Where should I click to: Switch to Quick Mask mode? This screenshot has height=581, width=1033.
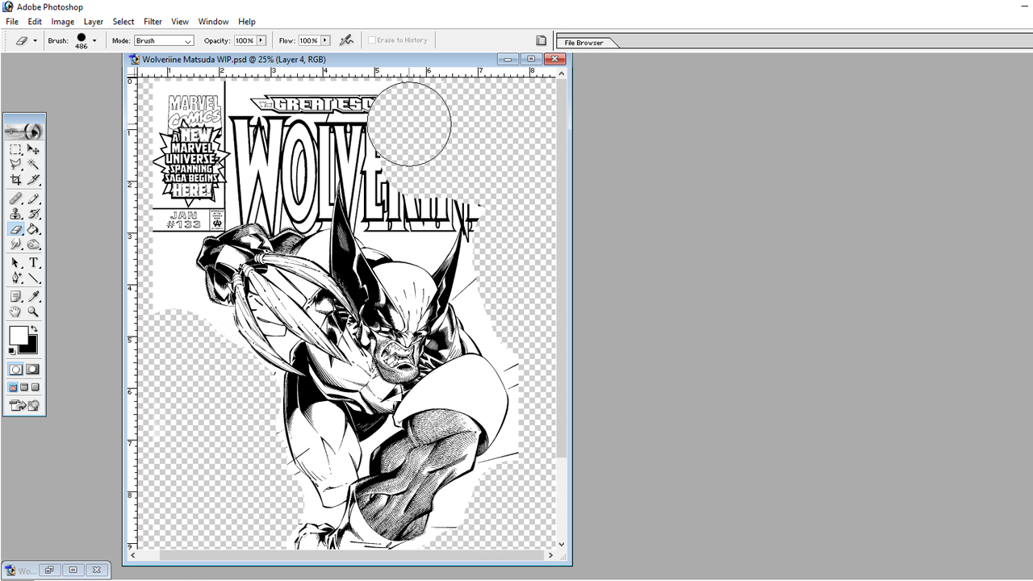coord(33,370)
